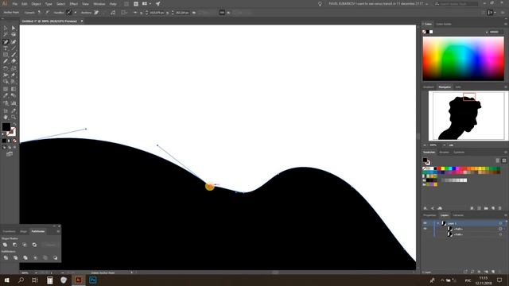Screen dimensions: 509x286
Task: Open status bar zoom level dropdown
Action: point(36,273)
